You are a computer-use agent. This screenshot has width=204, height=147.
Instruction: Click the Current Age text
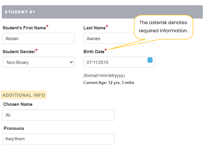(x=109, y=83)
